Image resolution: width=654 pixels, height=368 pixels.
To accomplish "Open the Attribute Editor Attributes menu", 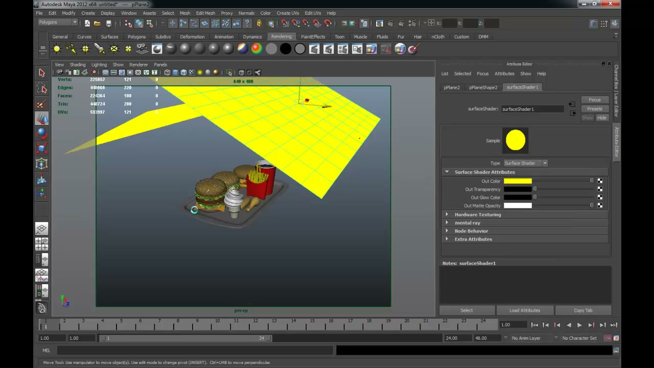I will pyautogui.click(x=504, y=74).
